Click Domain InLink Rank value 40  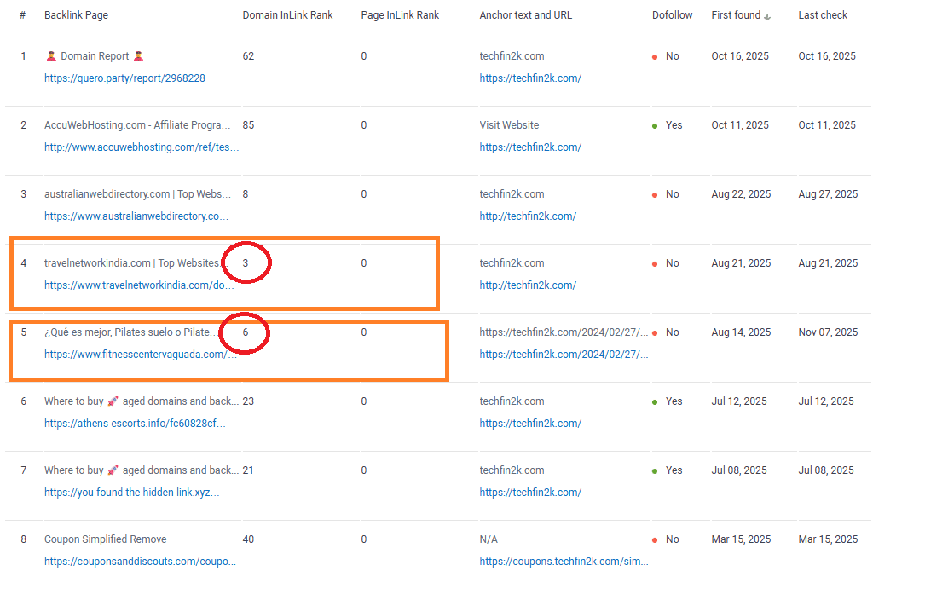pyautogui.click(x=248, y=539)
